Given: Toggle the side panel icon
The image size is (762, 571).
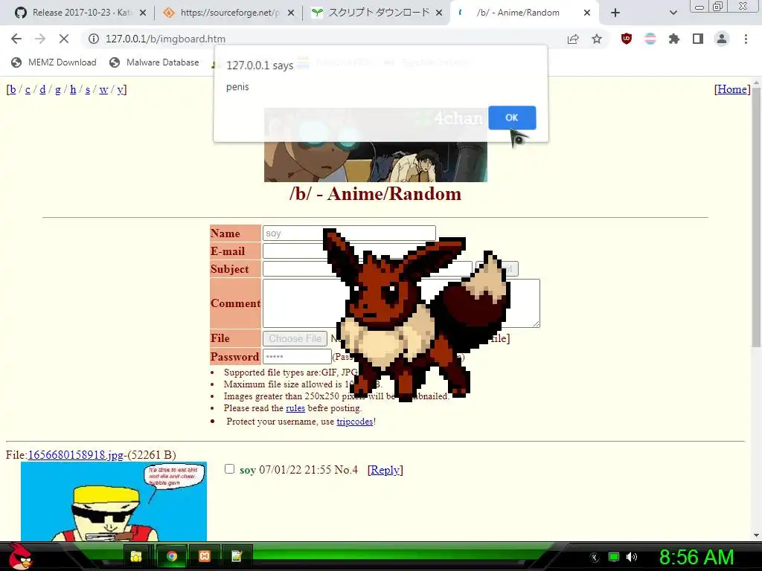Looking at the screenshot, I should pyautogui.click(x=698, y=39).
